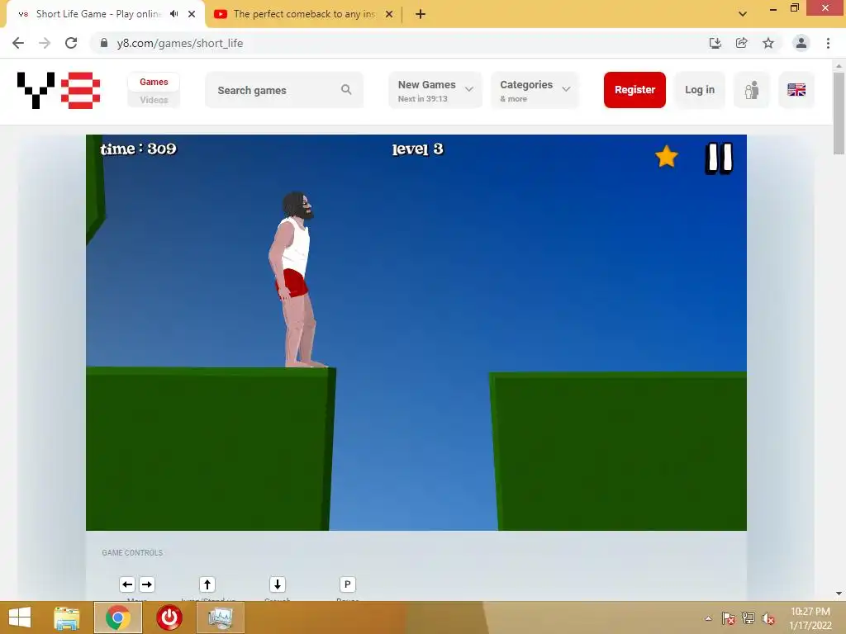846x634 pixels.
Task: Open the Y8 logo homepage
Action: point(59,90)
